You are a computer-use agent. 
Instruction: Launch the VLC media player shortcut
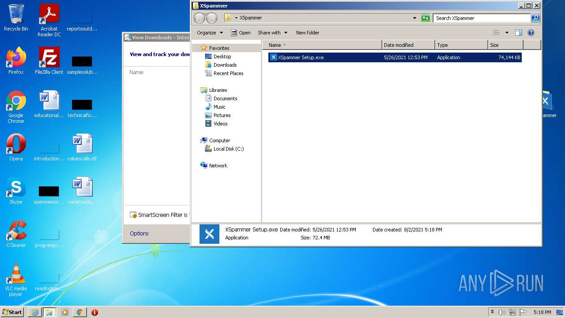[16, 280]
